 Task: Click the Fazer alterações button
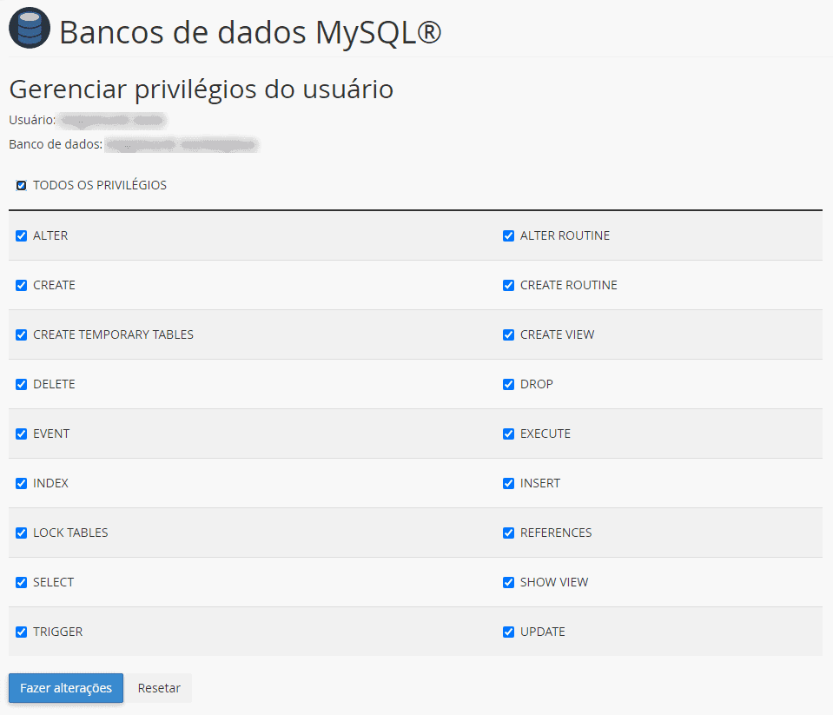tap(65, 687)
